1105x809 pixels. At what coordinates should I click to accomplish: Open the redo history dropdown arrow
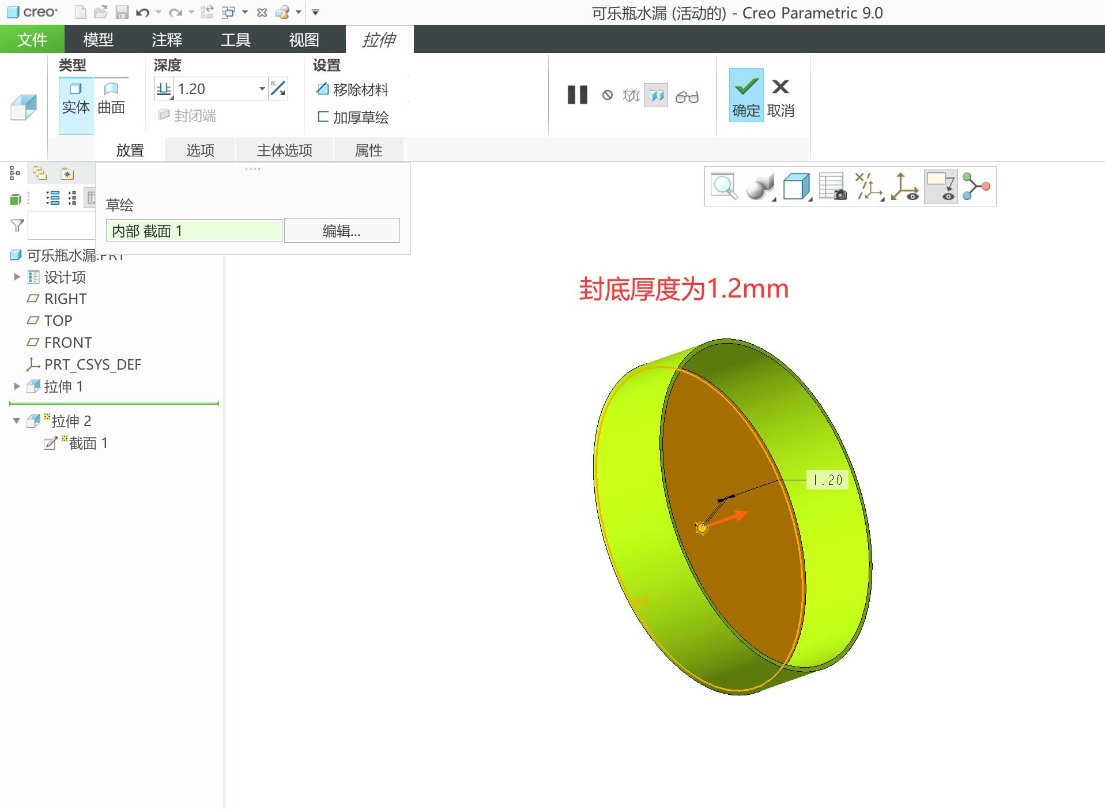point(191,12)
